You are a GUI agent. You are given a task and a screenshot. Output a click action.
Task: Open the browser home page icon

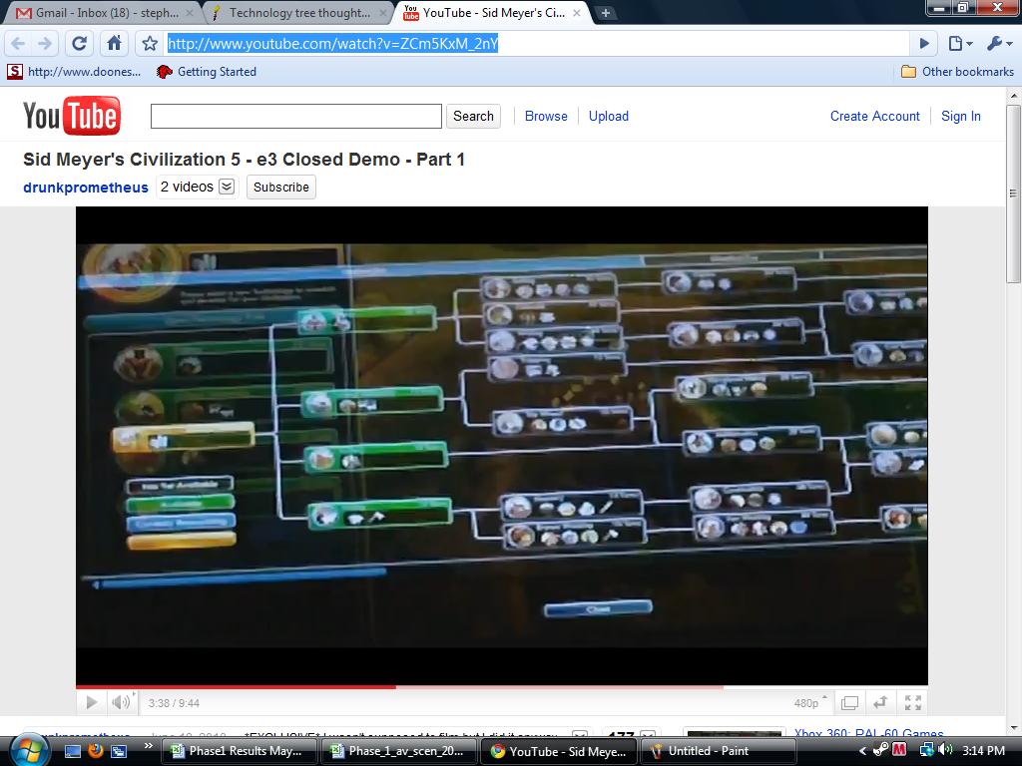114,44
